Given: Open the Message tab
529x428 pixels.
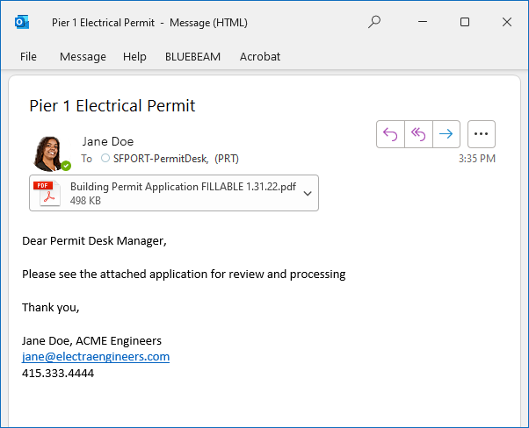Looking at the screenshot, I should tap(83, 57).
